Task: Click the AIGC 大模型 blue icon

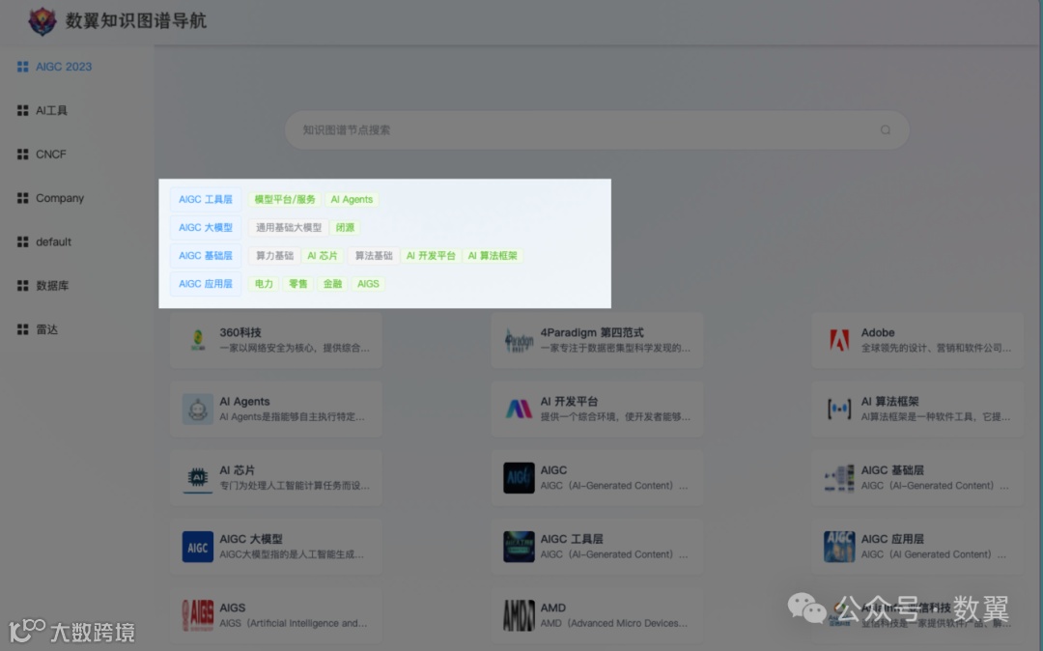Action: (x=198, y=547)
